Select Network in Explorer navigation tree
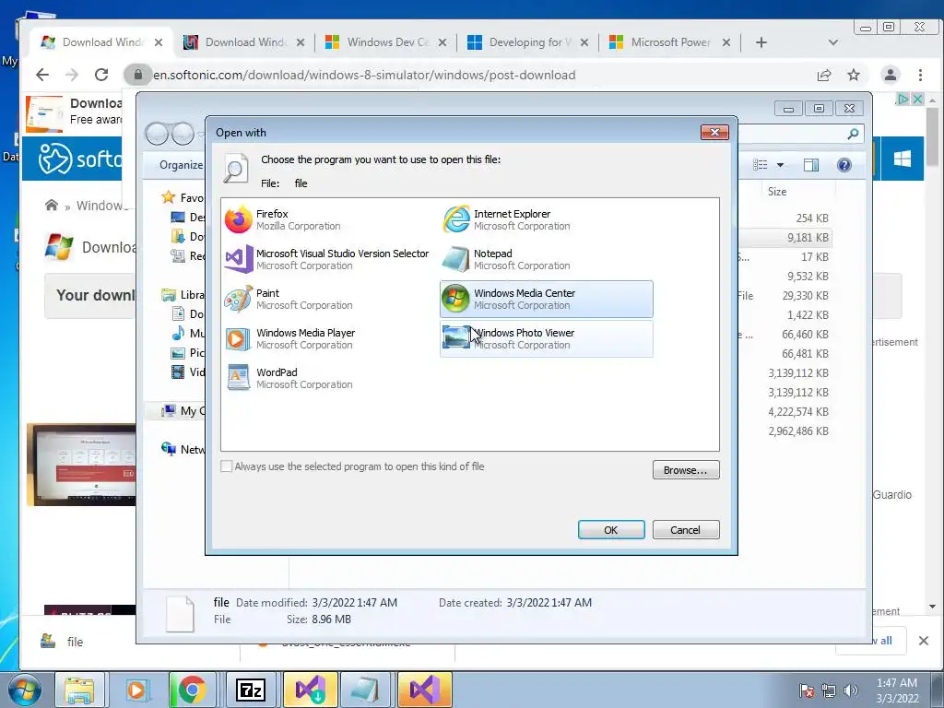944x708 pixels. (x=183, y=449)
